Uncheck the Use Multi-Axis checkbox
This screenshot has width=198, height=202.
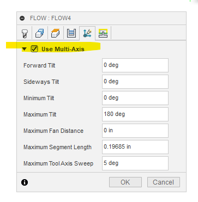pos(34,49)
